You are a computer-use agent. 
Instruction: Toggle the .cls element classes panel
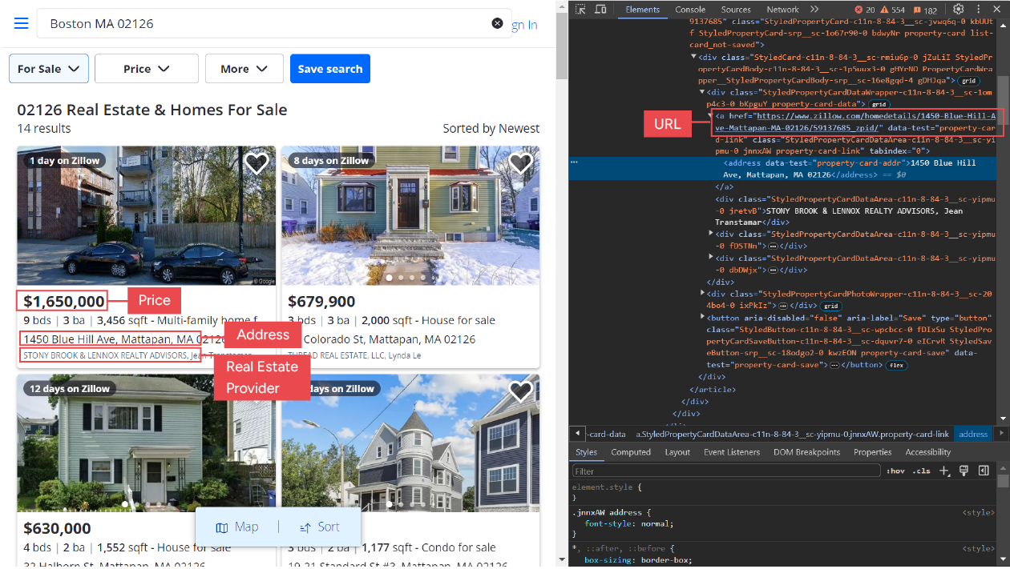tap(922, 471)
